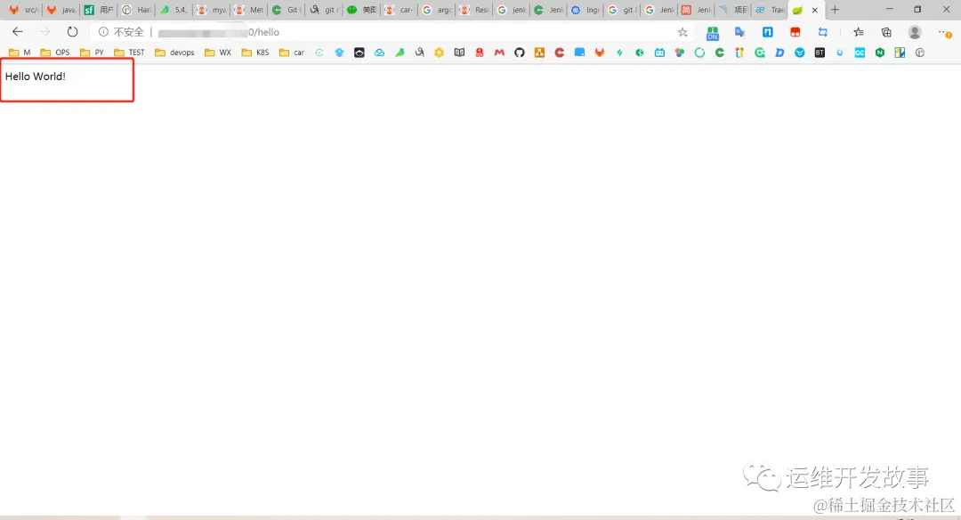Switch to the 5.4. tab
Screen dimensions: 961x520
click(174, 10)
